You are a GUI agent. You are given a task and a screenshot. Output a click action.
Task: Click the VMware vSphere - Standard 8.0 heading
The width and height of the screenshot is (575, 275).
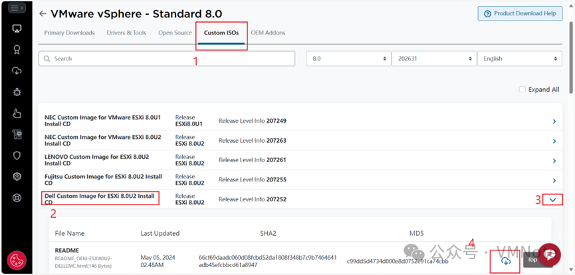[136, 14]
